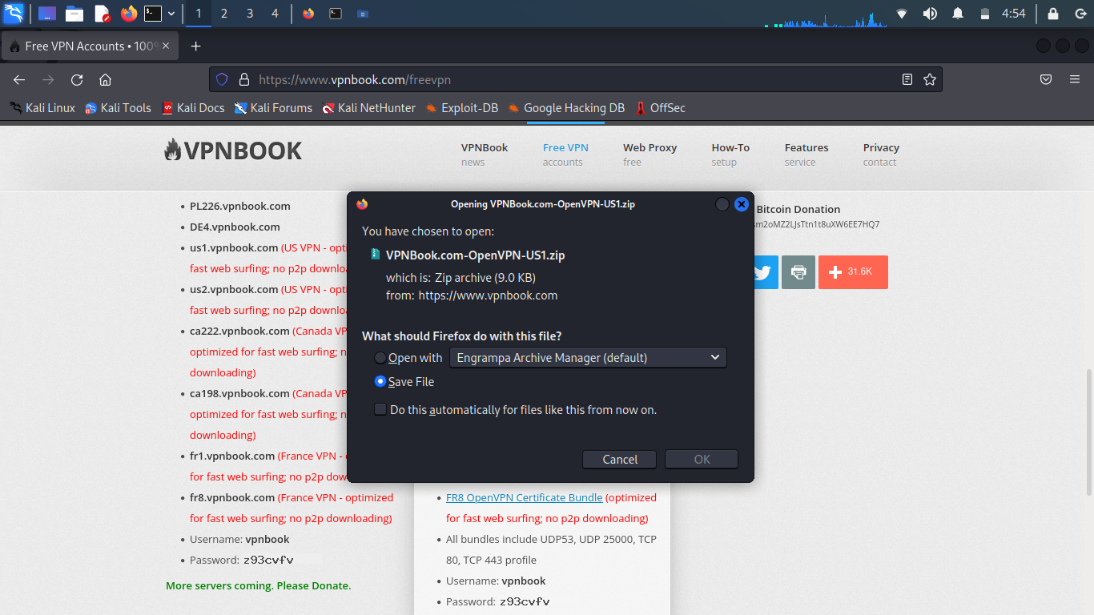This screenshot has width=1094, height=615.
Task: Launch the terminal icon in the taskbar
Action: pyautogui.click(x=151, y=14)
